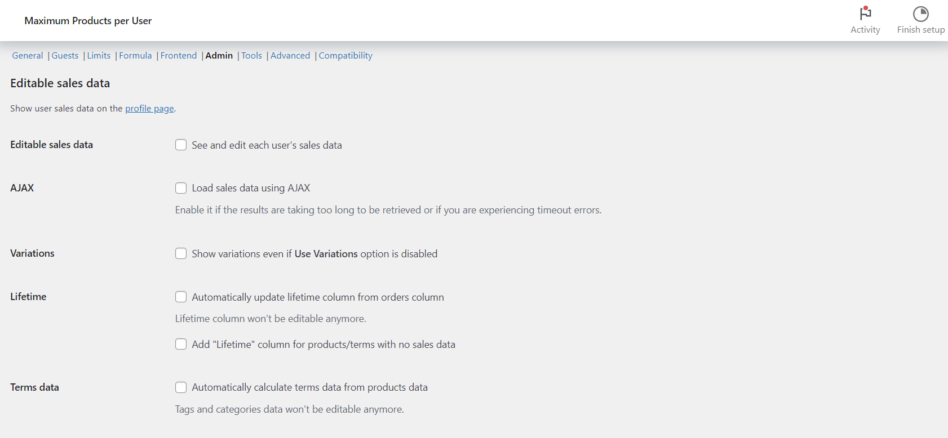Image resolution: width=948 pixels, height=438 pixels.
Task: Follow the profile page link
Action: click(x=149, y=108)
